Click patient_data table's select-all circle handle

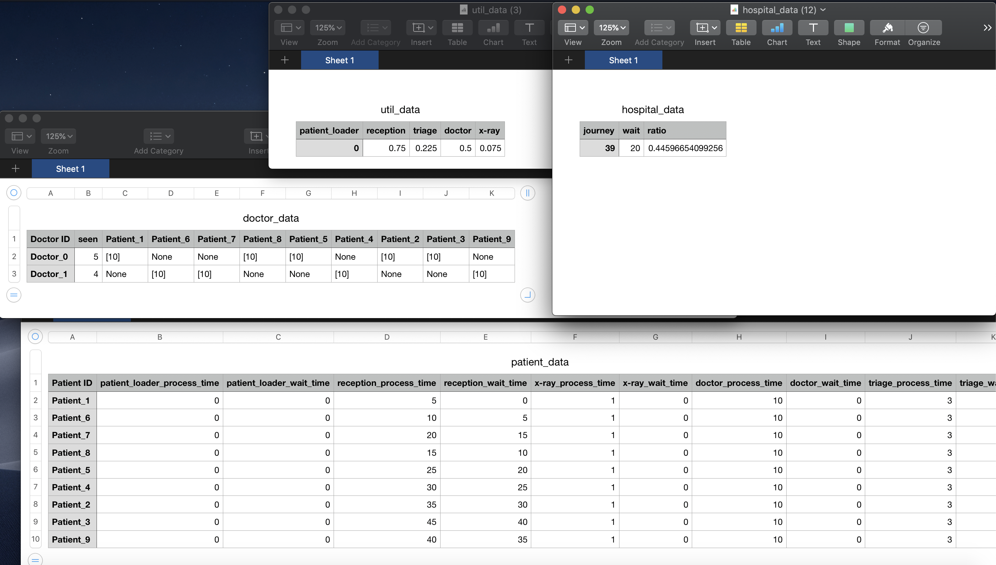[35, 336]
